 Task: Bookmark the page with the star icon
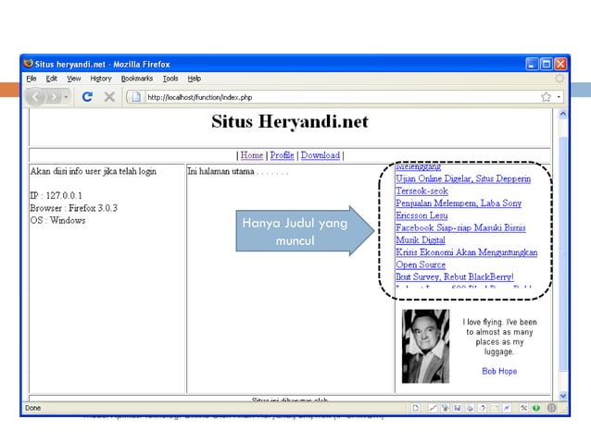(x=547, y=96)
